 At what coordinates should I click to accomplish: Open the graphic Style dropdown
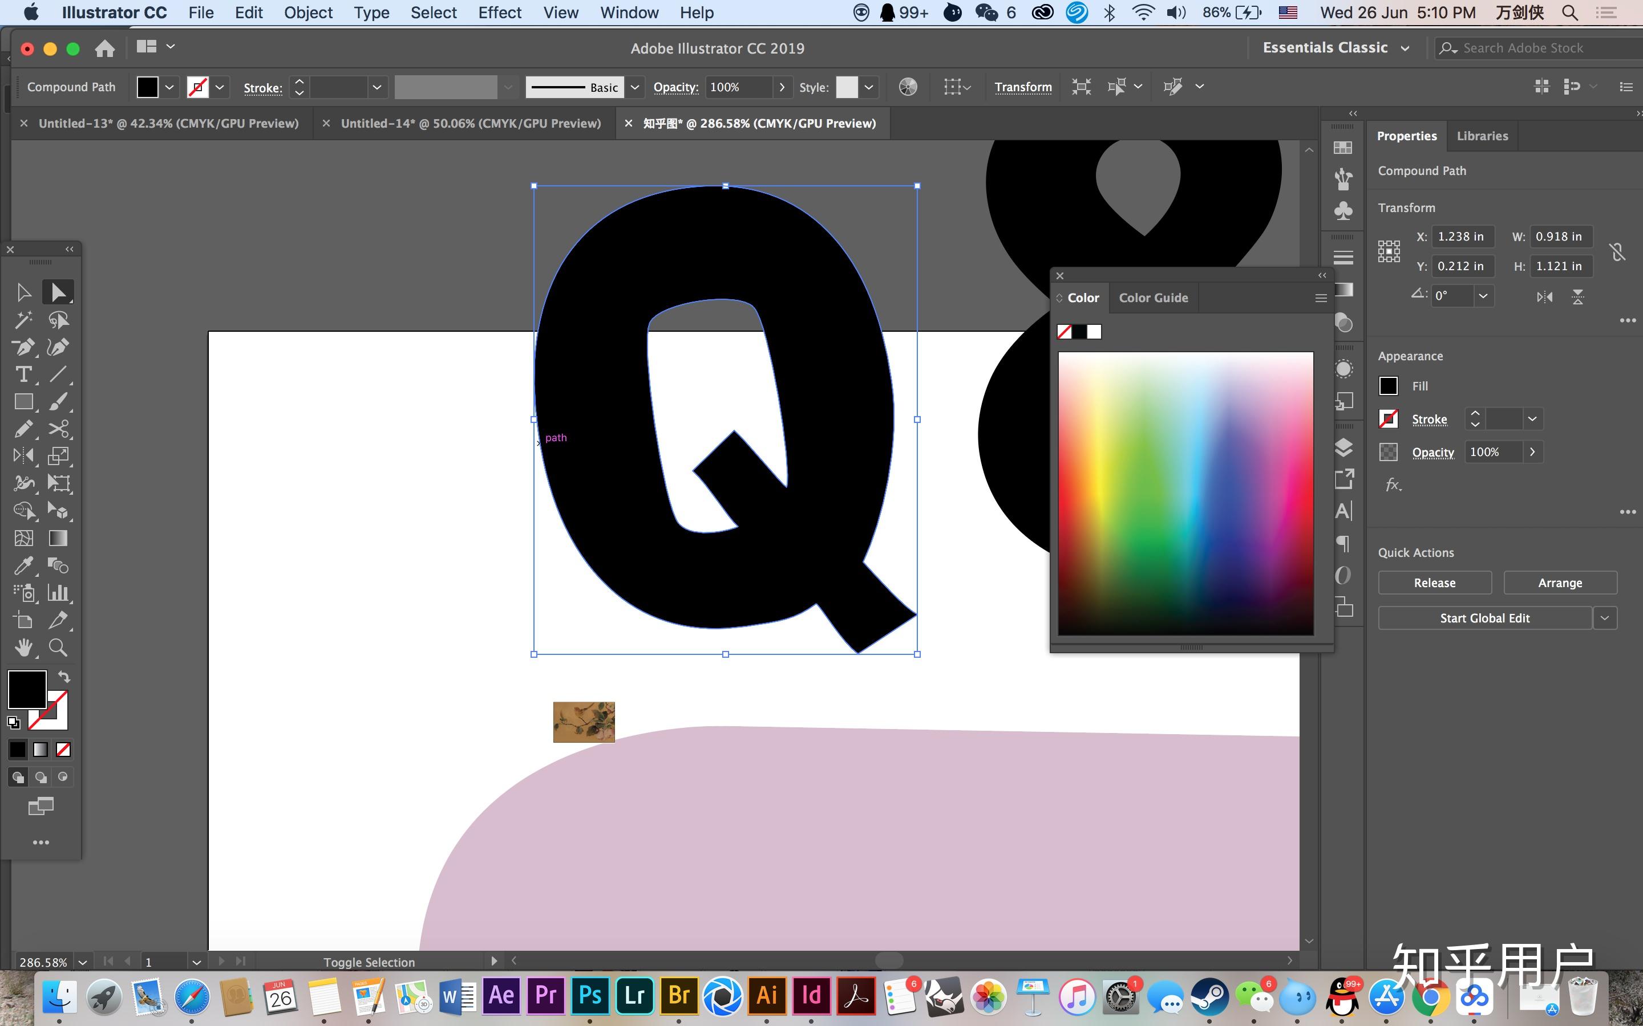tap(868, 87)
